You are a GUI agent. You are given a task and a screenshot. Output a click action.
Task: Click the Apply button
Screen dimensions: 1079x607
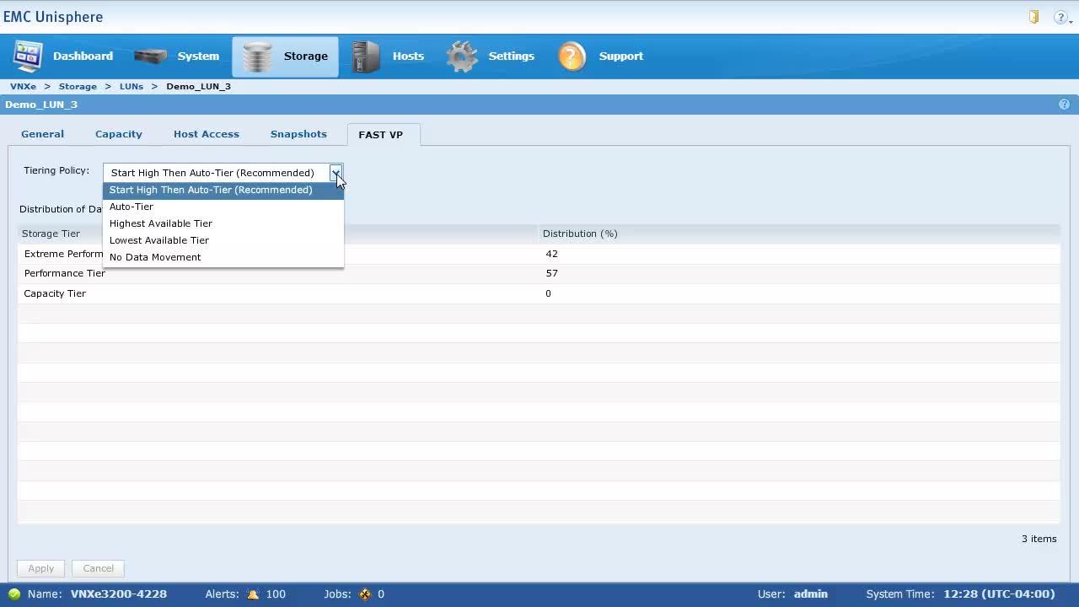[41, 568]
